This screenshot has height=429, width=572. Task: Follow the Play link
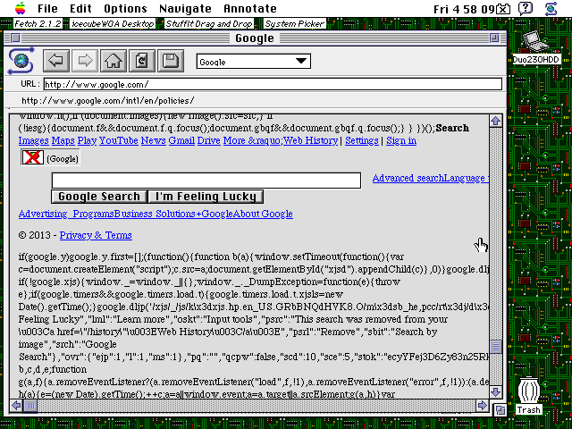87,141
